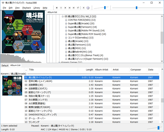Click the large album cover art
This screenshot has height=132, width=164.
point(23,32)
